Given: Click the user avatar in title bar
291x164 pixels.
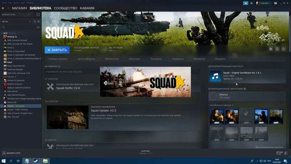Looking at the screenshot, I should coord(257,3).
